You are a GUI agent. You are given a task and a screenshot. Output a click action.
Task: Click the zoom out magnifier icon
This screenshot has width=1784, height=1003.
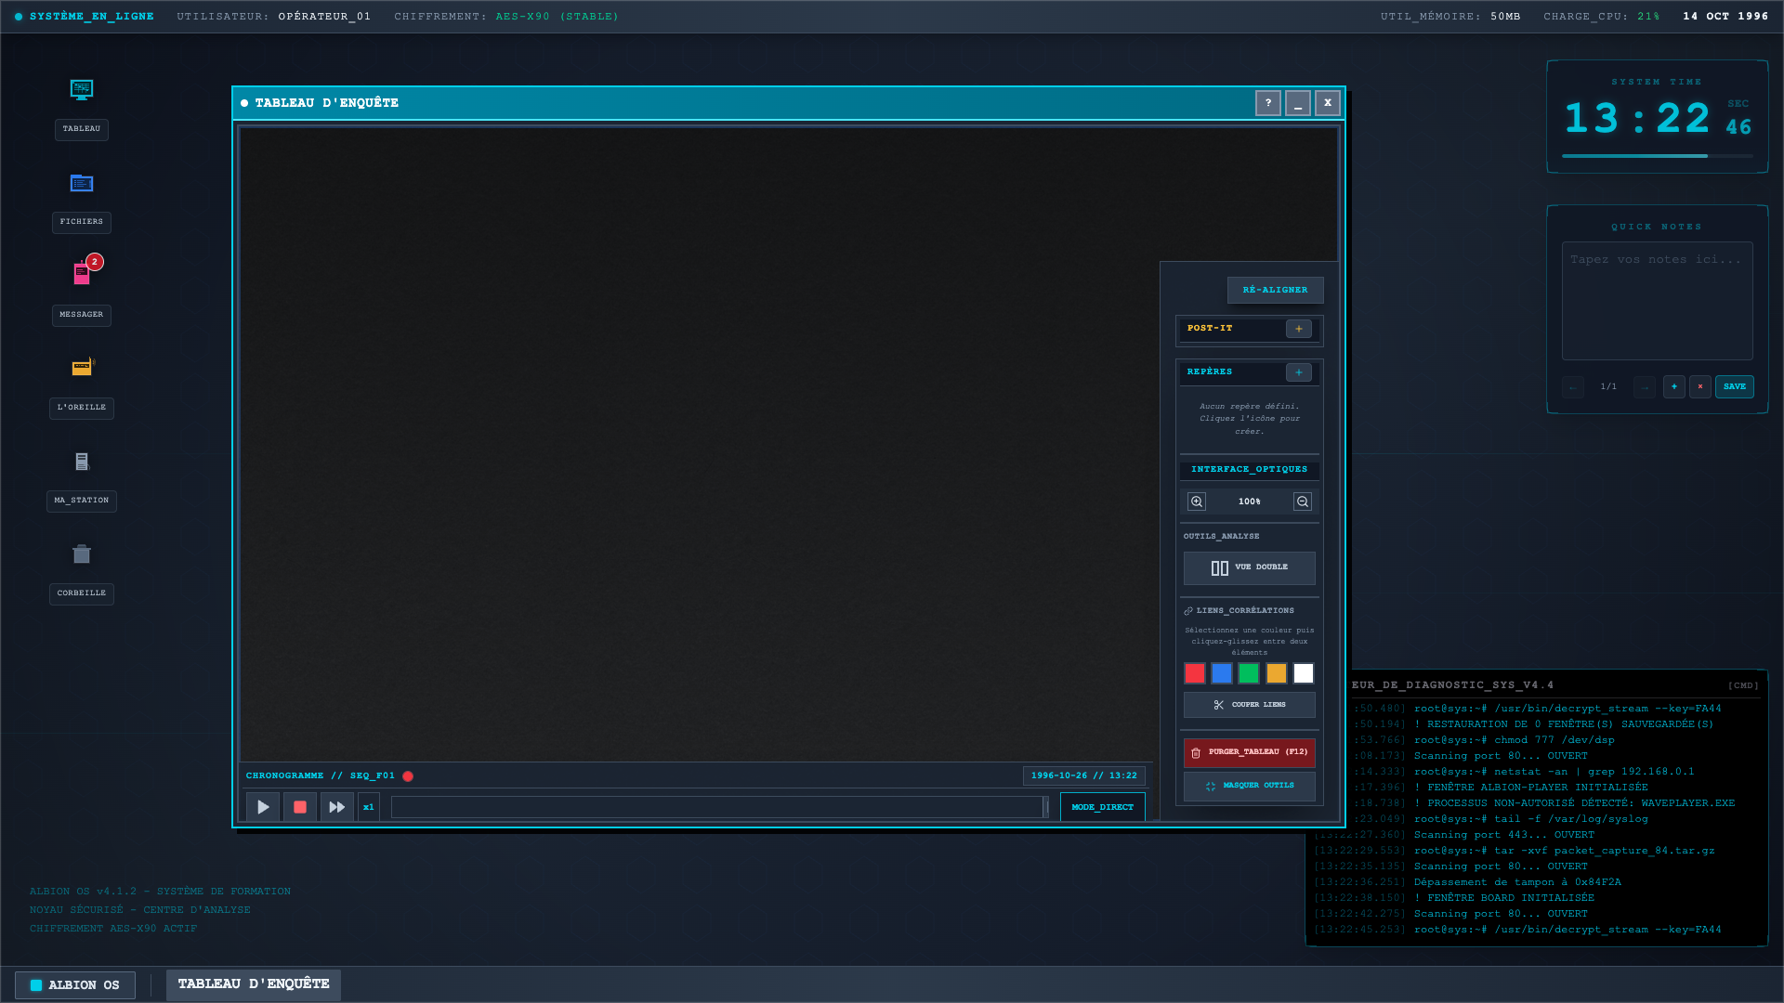[1303, 501]
